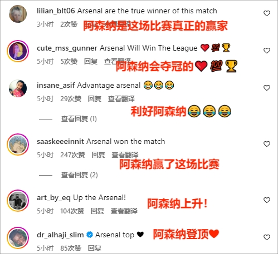Like lilian_blt06's comment with heart icon
This screenshot has height=254, width=278.
coord(267,13)
